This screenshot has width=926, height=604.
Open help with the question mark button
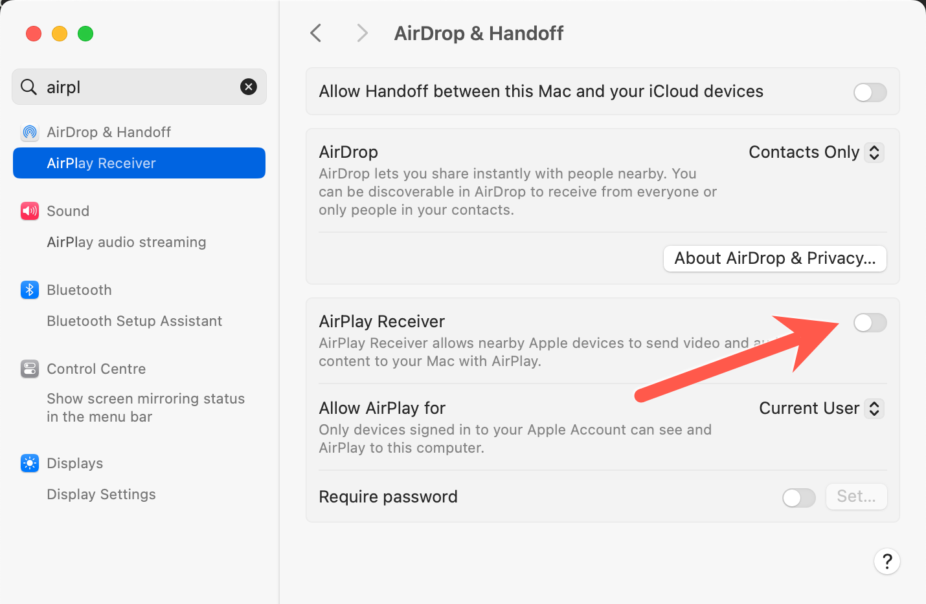coord(887,561)
